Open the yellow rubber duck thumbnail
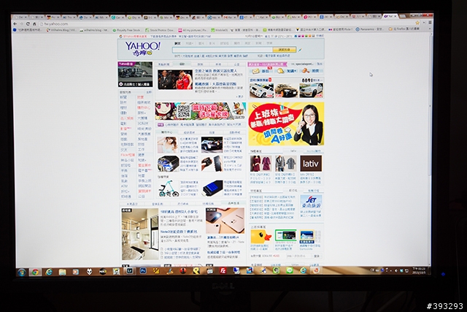This screenshot has width=467, height=312. click(261, 237)
